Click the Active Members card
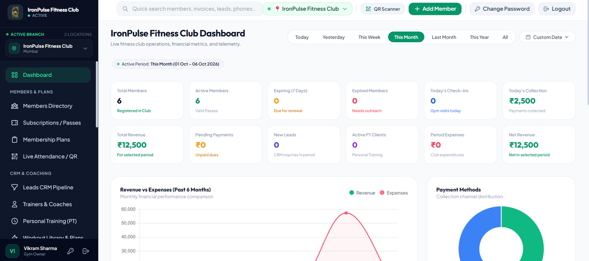Image resolution: width=589 pixels, height=261 pixels. [225, 100]
